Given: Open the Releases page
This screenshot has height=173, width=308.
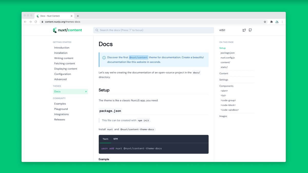Looking at the screenshot, I should click(60, 120).
